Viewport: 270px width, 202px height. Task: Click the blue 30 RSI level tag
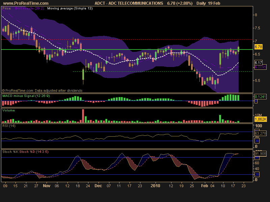[257, 141]
